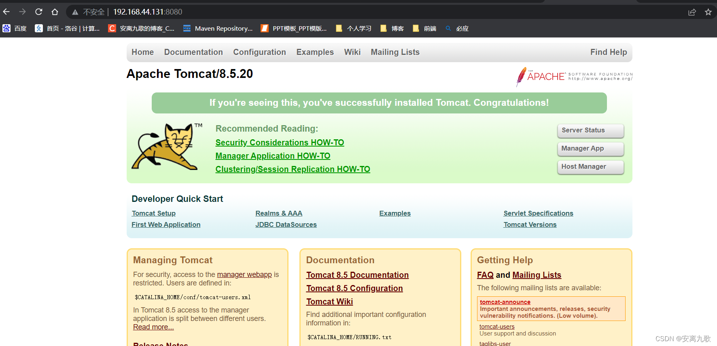717x346 pixels.
Task: Open the Maven Repository bookmark
Action: pyautogui.click(x=218, y=28)
